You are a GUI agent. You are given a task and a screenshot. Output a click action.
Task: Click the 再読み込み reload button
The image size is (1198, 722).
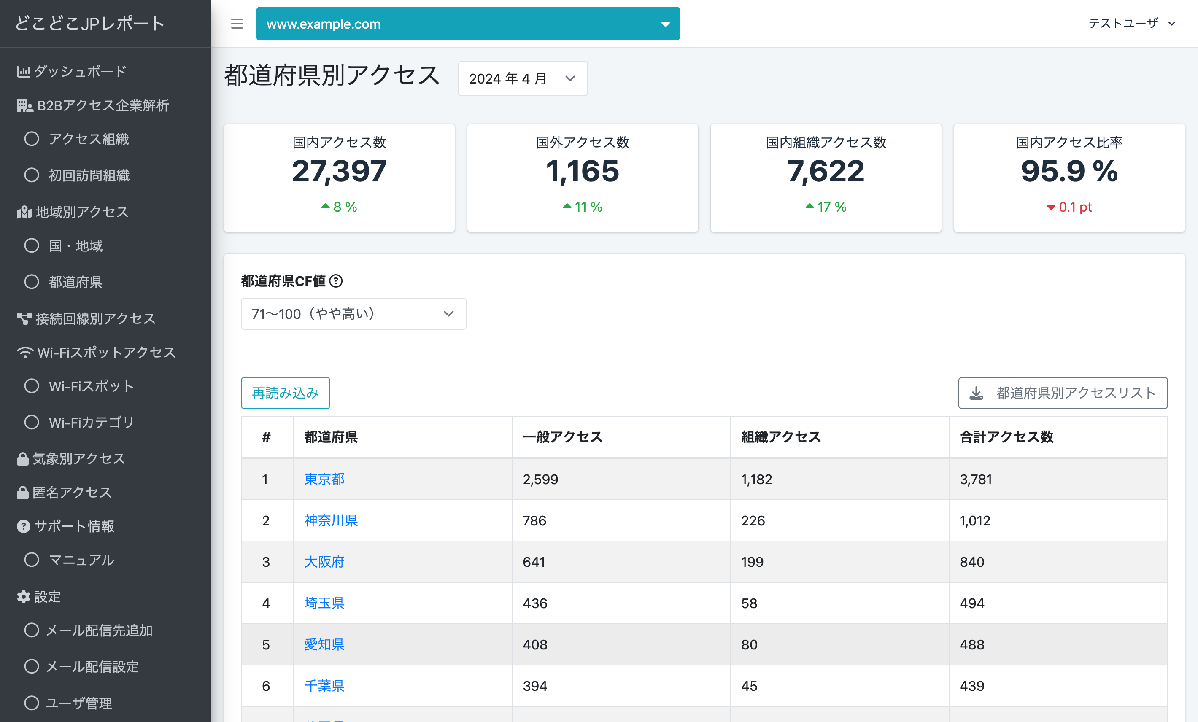(286, 393)
